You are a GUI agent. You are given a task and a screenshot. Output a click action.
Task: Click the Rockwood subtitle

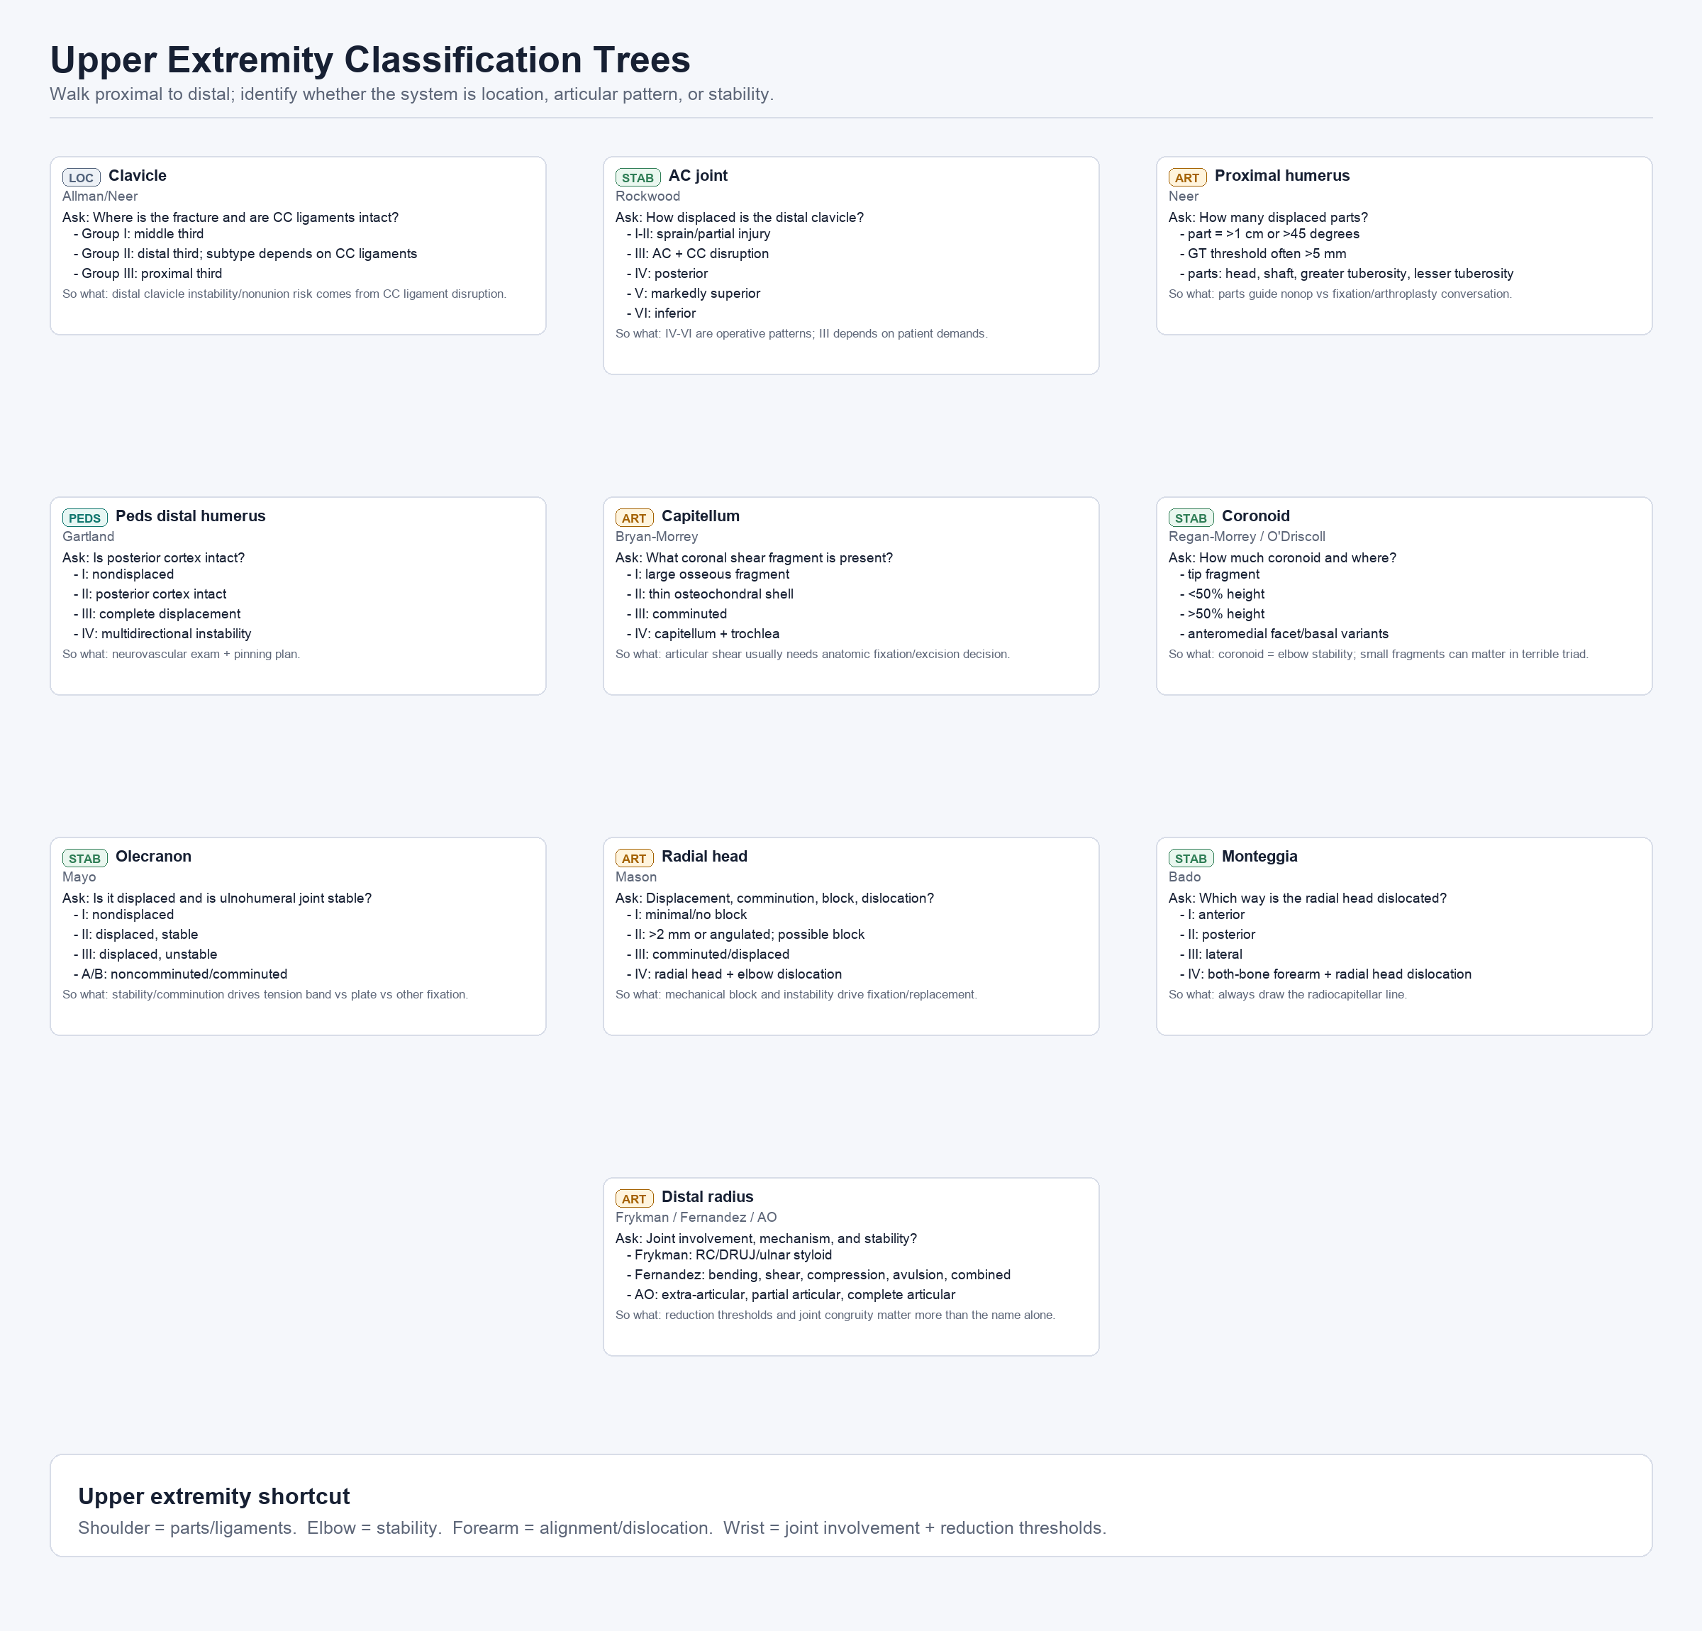click(x=647, y=196)
